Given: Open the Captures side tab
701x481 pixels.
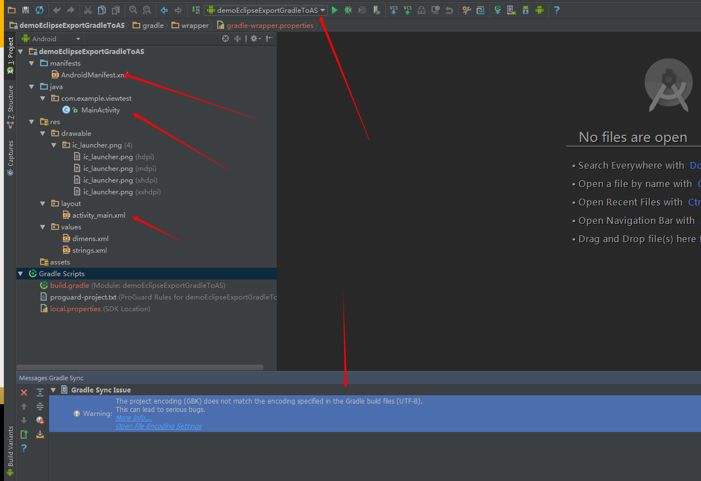Looking at the screenshot, I should pos(10,158).
